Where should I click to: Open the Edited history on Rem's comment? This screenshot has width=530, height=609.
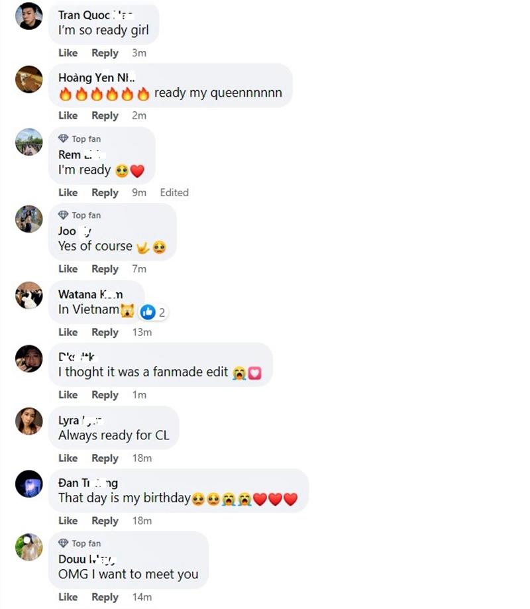[174, 193]
